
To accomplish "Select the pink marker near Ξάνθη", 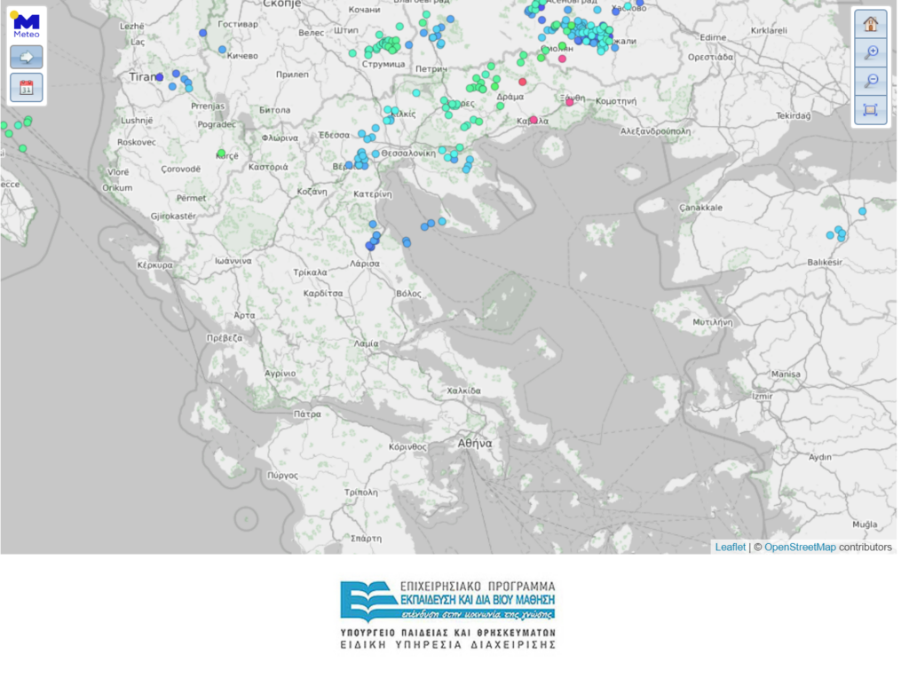I will (x=570, y=102).
